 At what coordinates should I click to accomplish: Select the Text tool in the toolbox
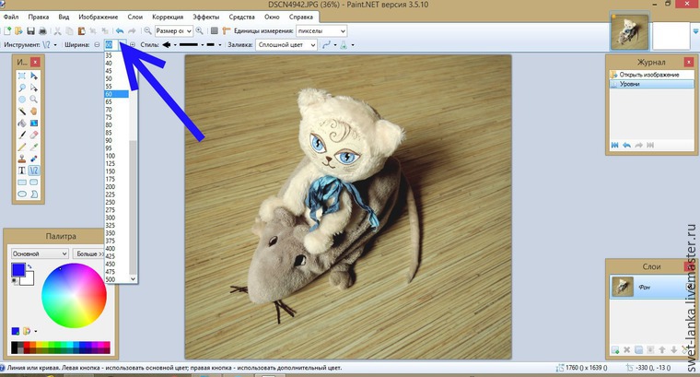click(x=21, y=171)
